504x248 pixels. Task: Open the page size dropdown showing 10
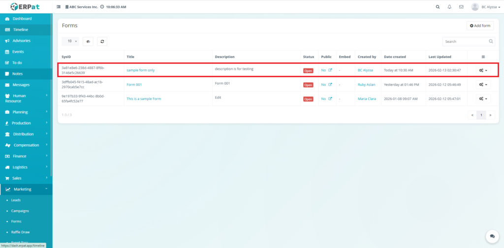[x=72, y=42]
